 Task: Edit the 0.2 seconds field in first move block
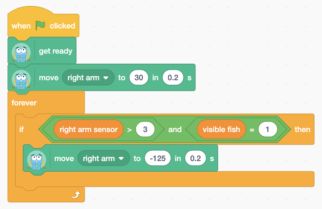(x=173, y=78)
